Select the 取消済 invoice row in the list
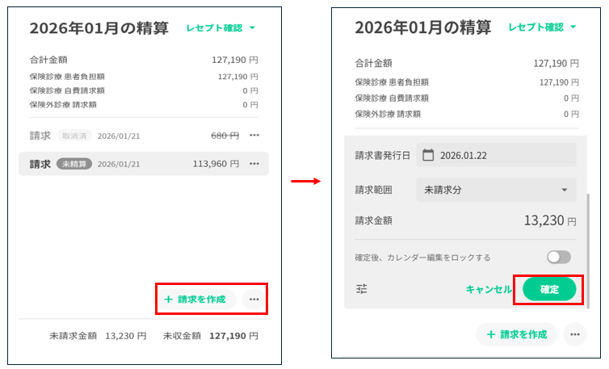The width and height of the screenshot is (609, 369). pos(137,136)
